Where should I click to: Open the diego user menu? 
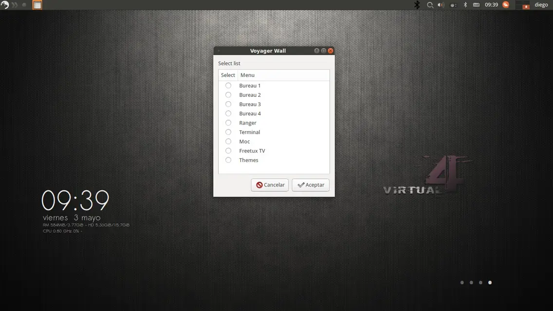(541, 5)
